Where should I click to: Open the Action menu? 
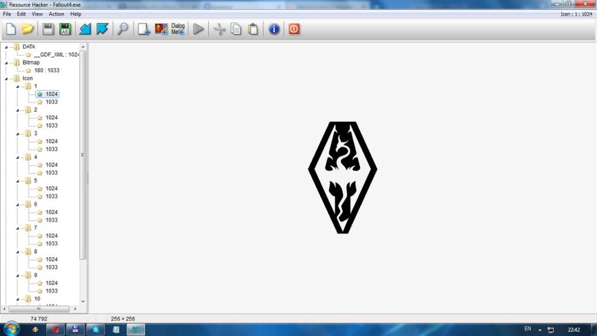(x=56, y=14)
